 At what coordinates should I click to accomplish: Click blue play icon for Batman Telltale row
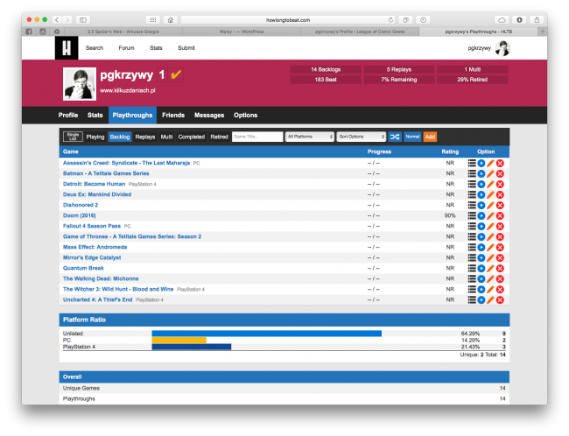click(x=481, y=173)
